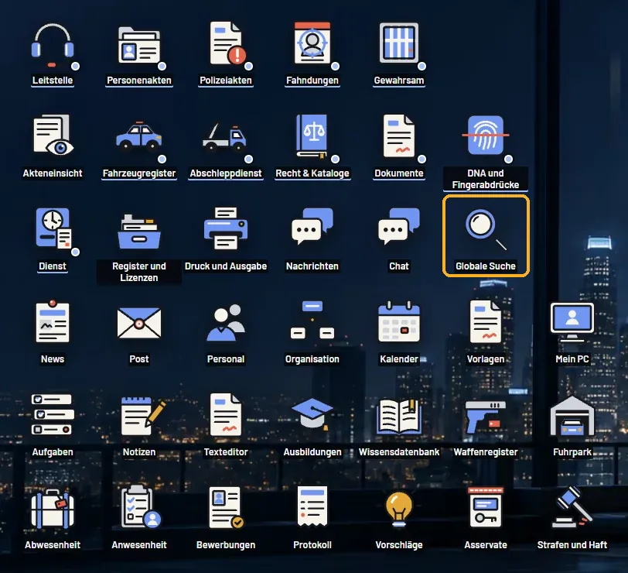Image resolution: width=628 pixels, height=573 pixels.
Task: Launch DNA und Fingerabdrücke fingerprint icon
Action: pyautogui.click(x=486, y=136)
